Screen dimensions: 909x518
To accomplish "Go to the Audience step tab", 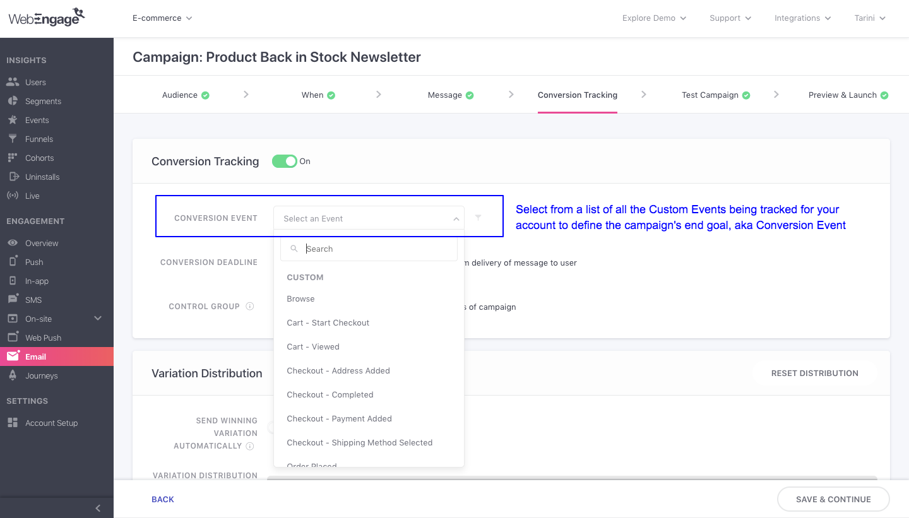I will pyautogui.click(x=186, y=95).
